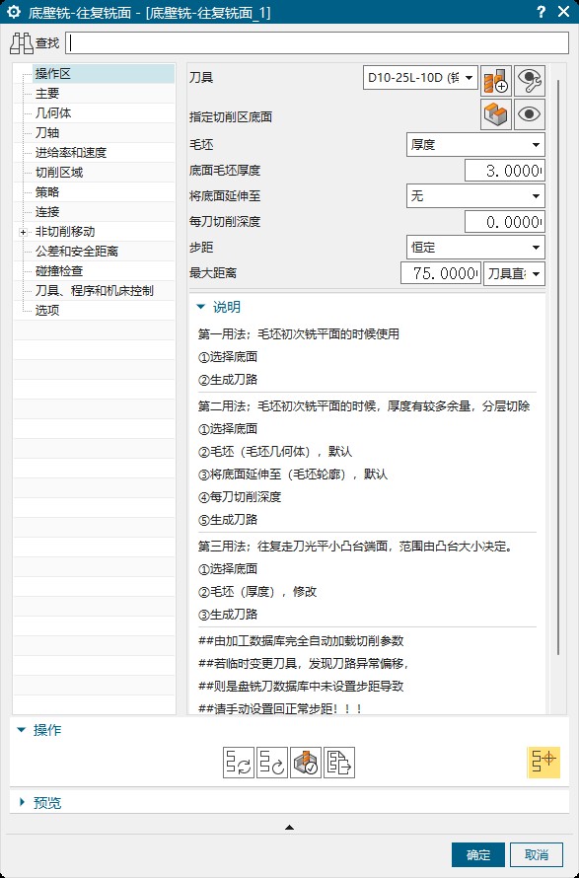Click the 取消 button
Screen dimensions: 579x878
[537, 855]
